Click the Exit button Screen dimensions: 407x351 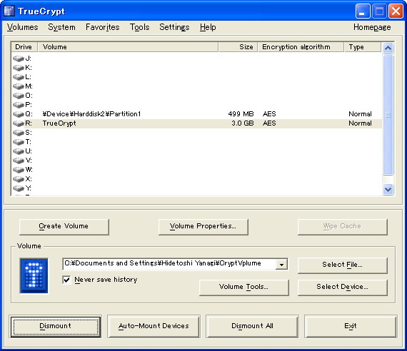click(351, 326)
